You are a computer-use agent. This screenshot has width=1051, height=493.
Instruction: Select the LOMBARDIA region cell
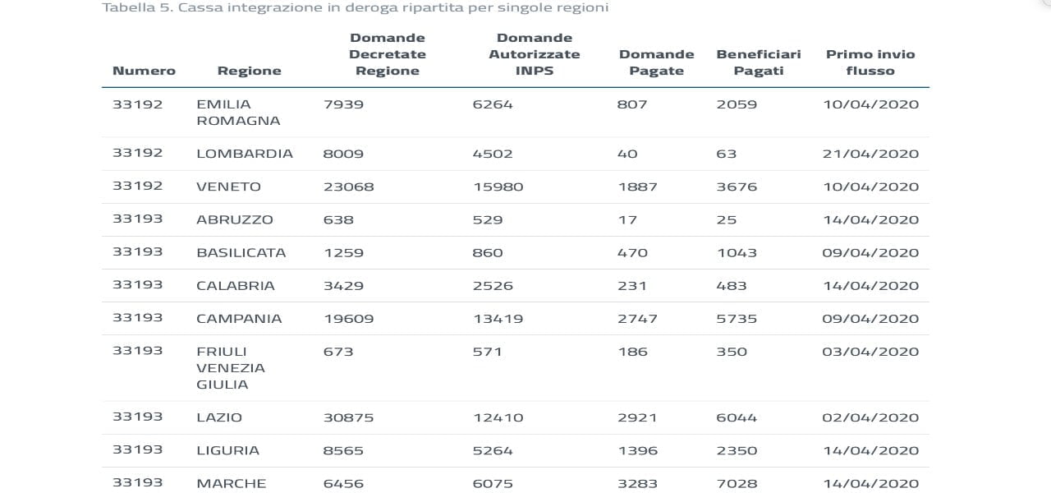[245, 154]
